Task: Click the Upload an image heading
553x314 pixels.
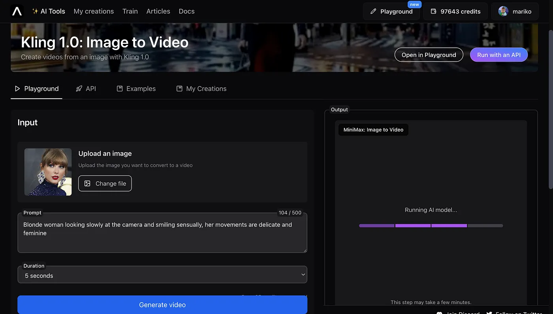Action: point(105,154)
